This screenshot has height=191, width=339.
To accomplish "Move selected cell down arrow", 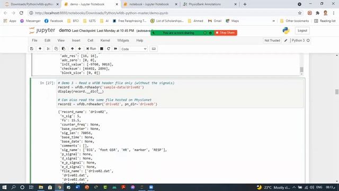I will click(79, 49).
